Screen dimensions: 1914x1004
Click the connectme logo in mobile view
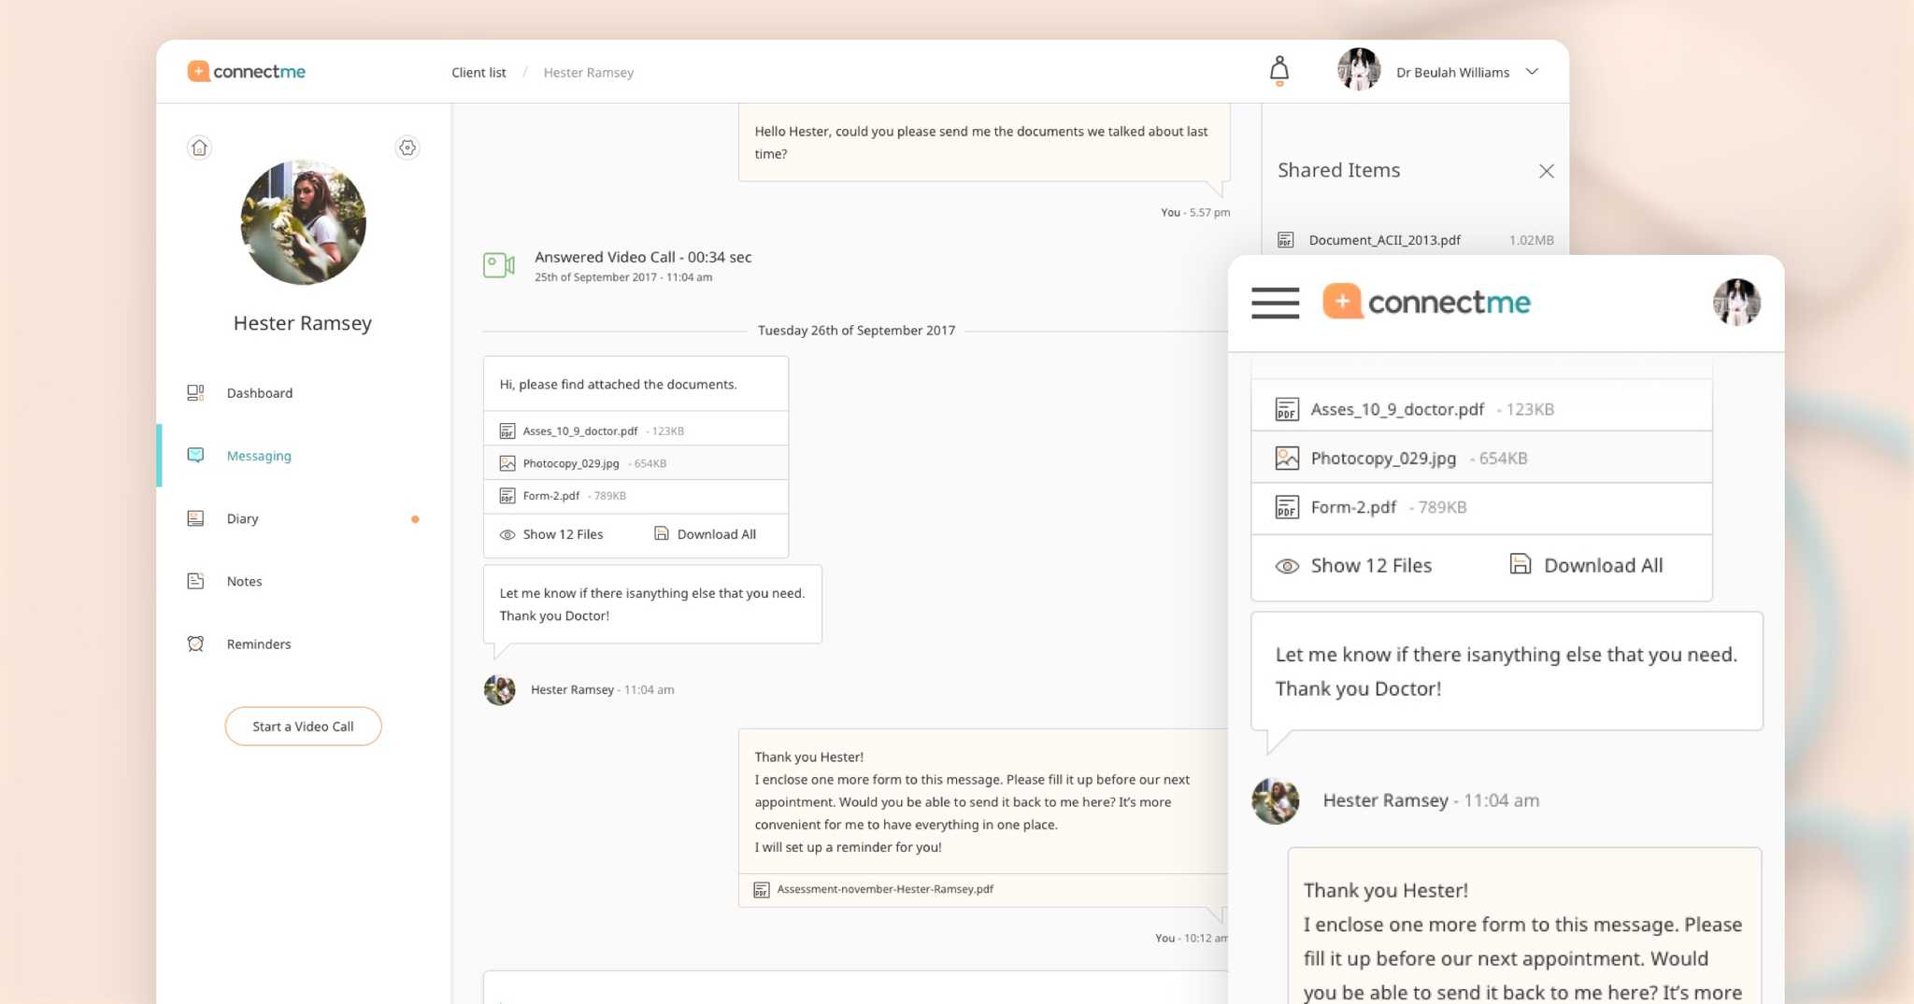tap(1427, 302)
